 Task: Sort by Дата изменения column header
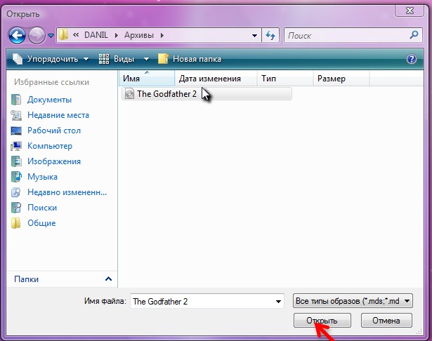point(216,79)
